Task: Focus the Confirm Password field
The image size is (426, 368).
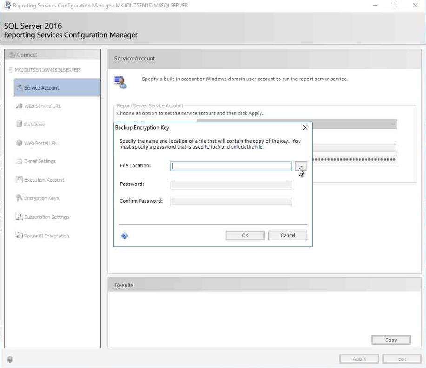Action: (231, 201)
